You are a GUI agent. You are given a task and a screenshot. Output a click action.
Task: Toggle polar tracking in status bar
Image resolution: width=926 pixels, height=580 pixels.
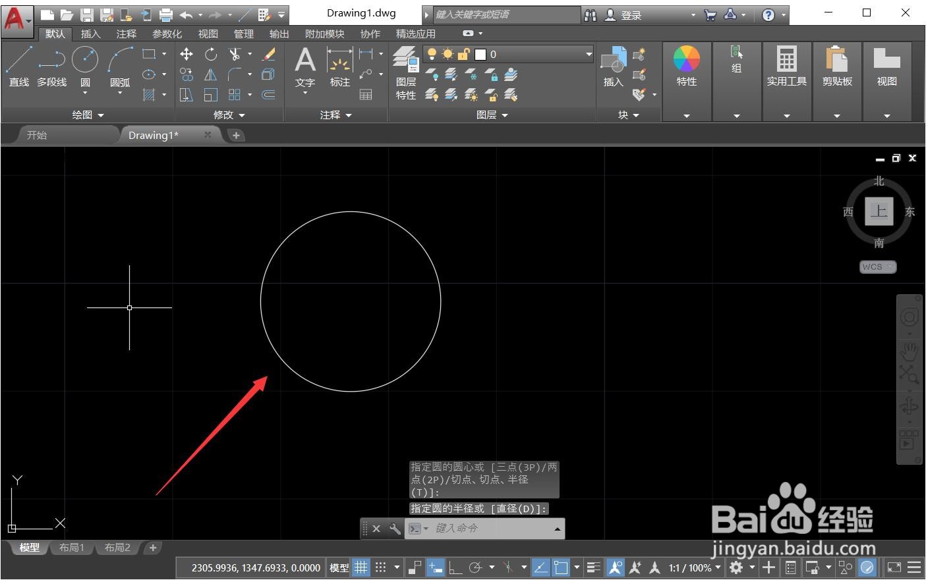pyautogui.click(x=476, y=567)
